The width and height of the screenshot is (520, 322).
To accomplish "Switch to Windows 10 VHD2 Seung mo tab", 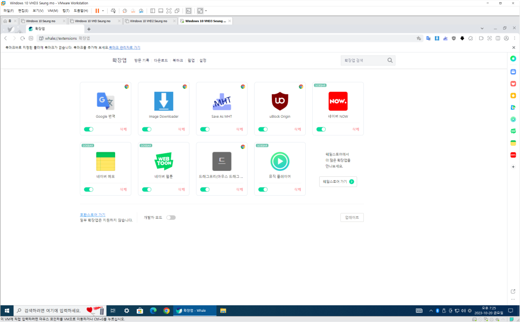I will (150, 21).
